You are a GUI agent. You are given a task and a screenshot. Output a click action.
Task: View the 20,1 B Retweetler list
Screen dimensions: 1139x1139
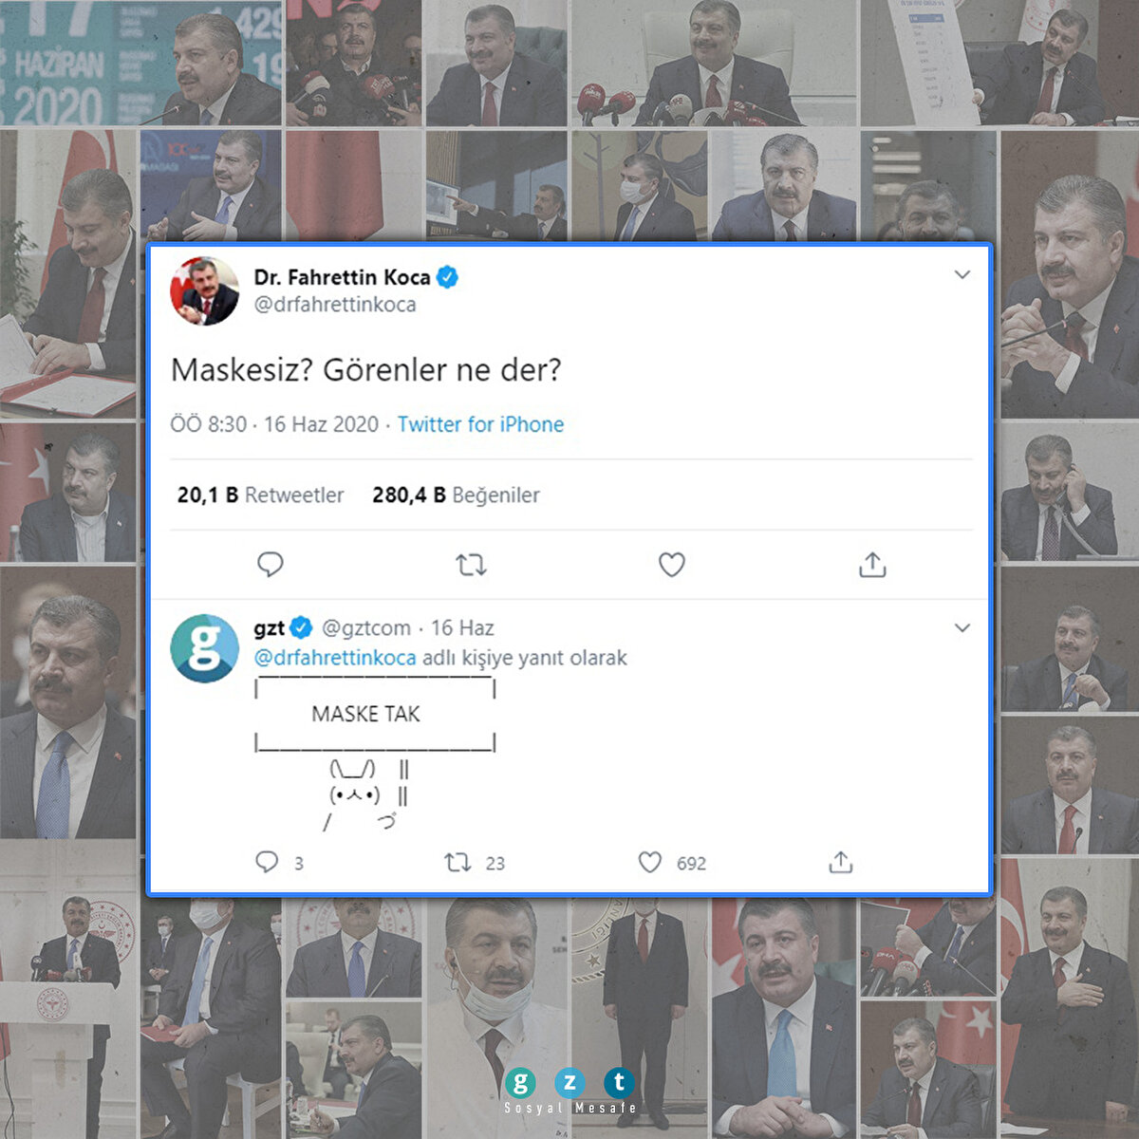click(260, 495)
